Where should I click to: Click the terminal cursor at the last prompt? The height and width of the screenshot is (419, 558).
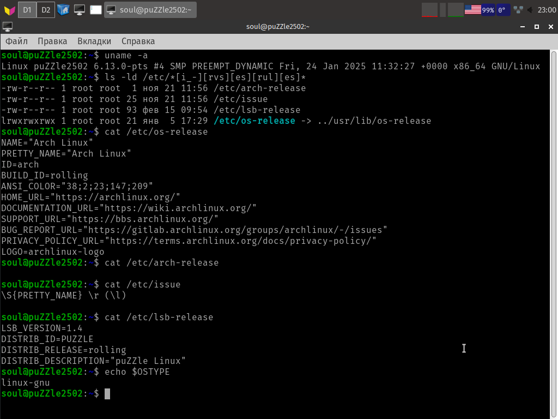107,394
